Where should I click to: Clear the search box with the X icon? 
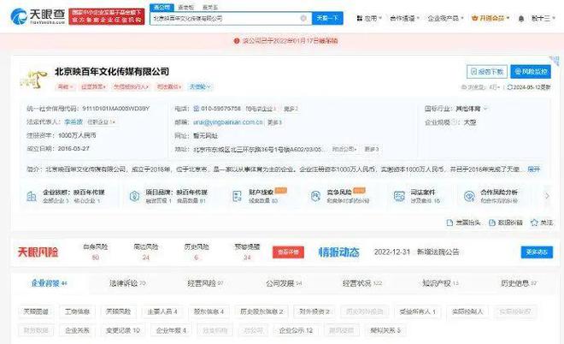(303, 18)
